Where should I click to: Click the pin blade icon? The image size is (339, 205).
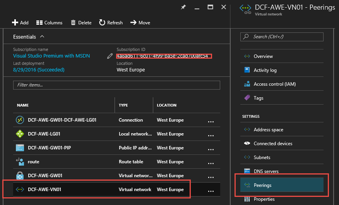(184, 7)
